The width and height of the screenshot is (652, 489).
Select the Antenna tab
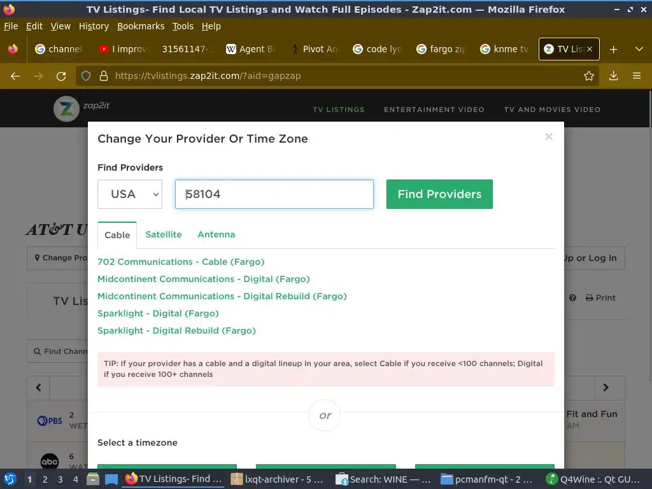coord(216,234)
